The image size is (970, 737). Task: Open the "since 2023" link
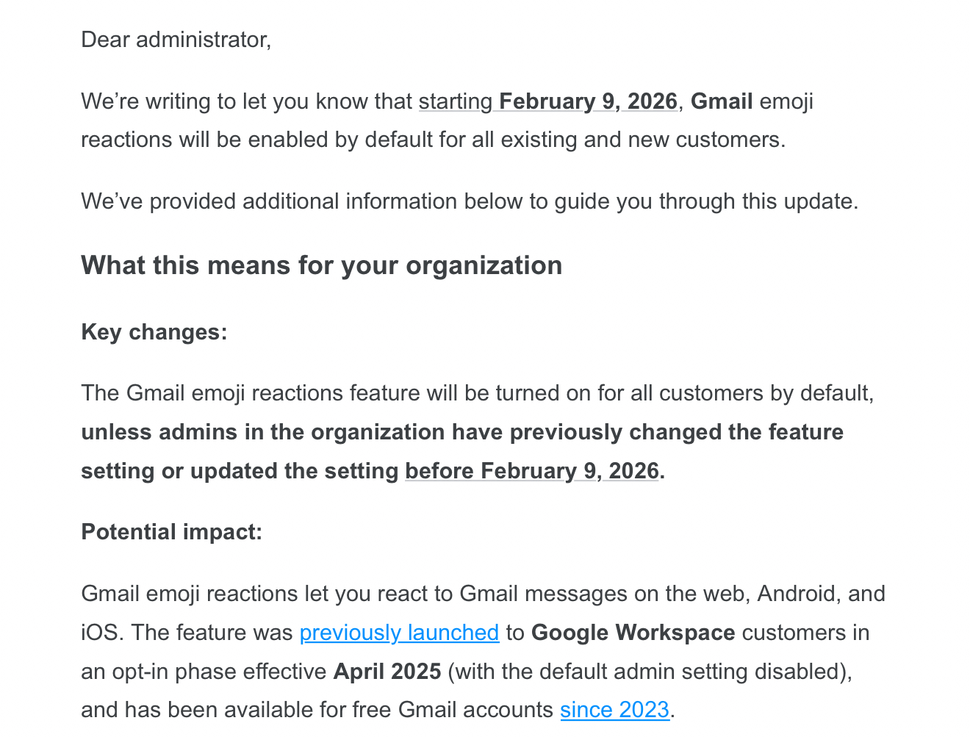point(614,710)
